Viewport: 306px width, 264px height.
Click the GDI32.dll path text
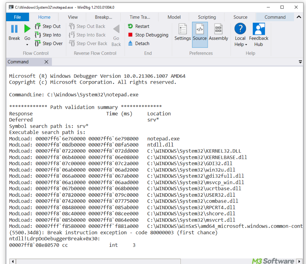(x=190, y=164)
